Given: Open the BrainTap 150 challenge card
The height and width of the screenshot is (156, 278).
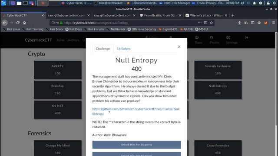Looking at the screenshot, I should click(x=58, y=90).
